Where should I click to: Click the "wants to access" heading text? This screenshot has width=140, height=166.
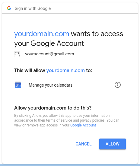tap(97, 34)
